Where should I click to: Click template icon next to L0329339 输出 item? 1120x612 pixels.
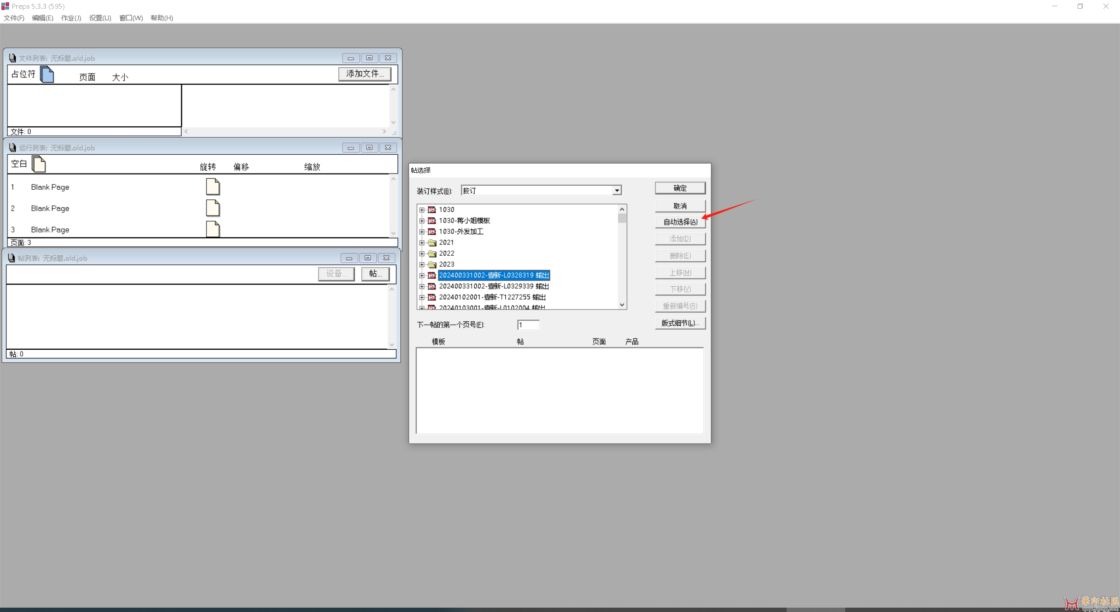pos(432,286)
